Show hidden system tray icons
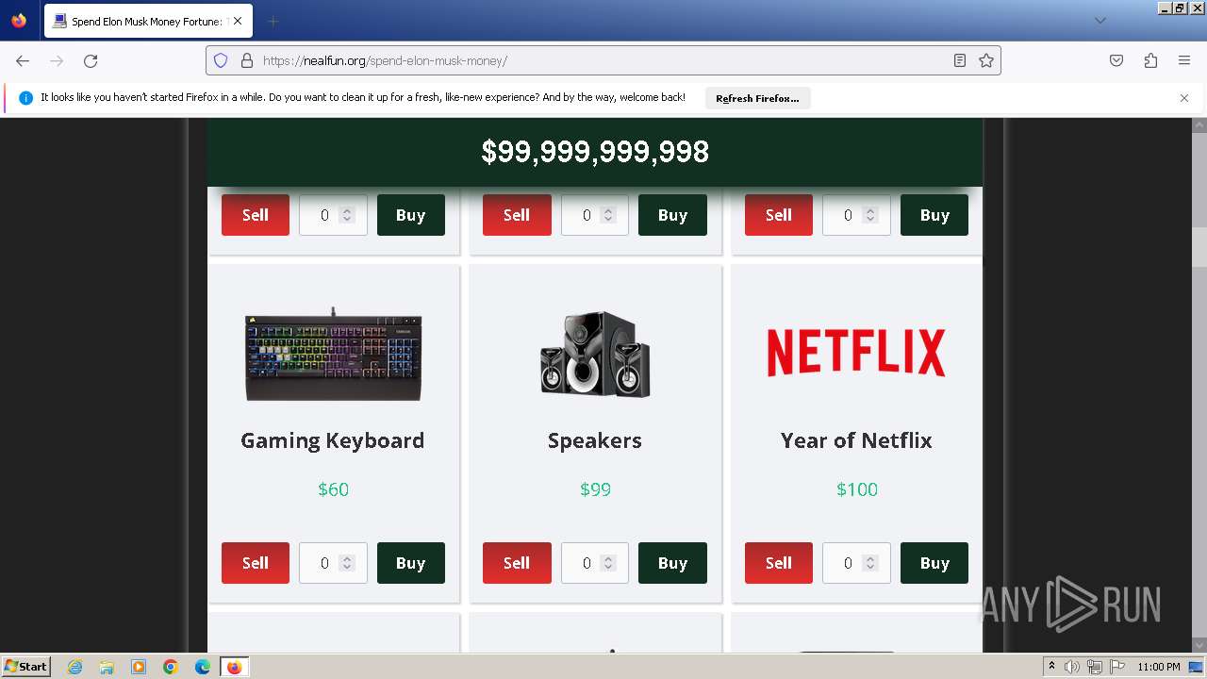Viewport: 1207px width, 679px height. (x=1051, y=667)
